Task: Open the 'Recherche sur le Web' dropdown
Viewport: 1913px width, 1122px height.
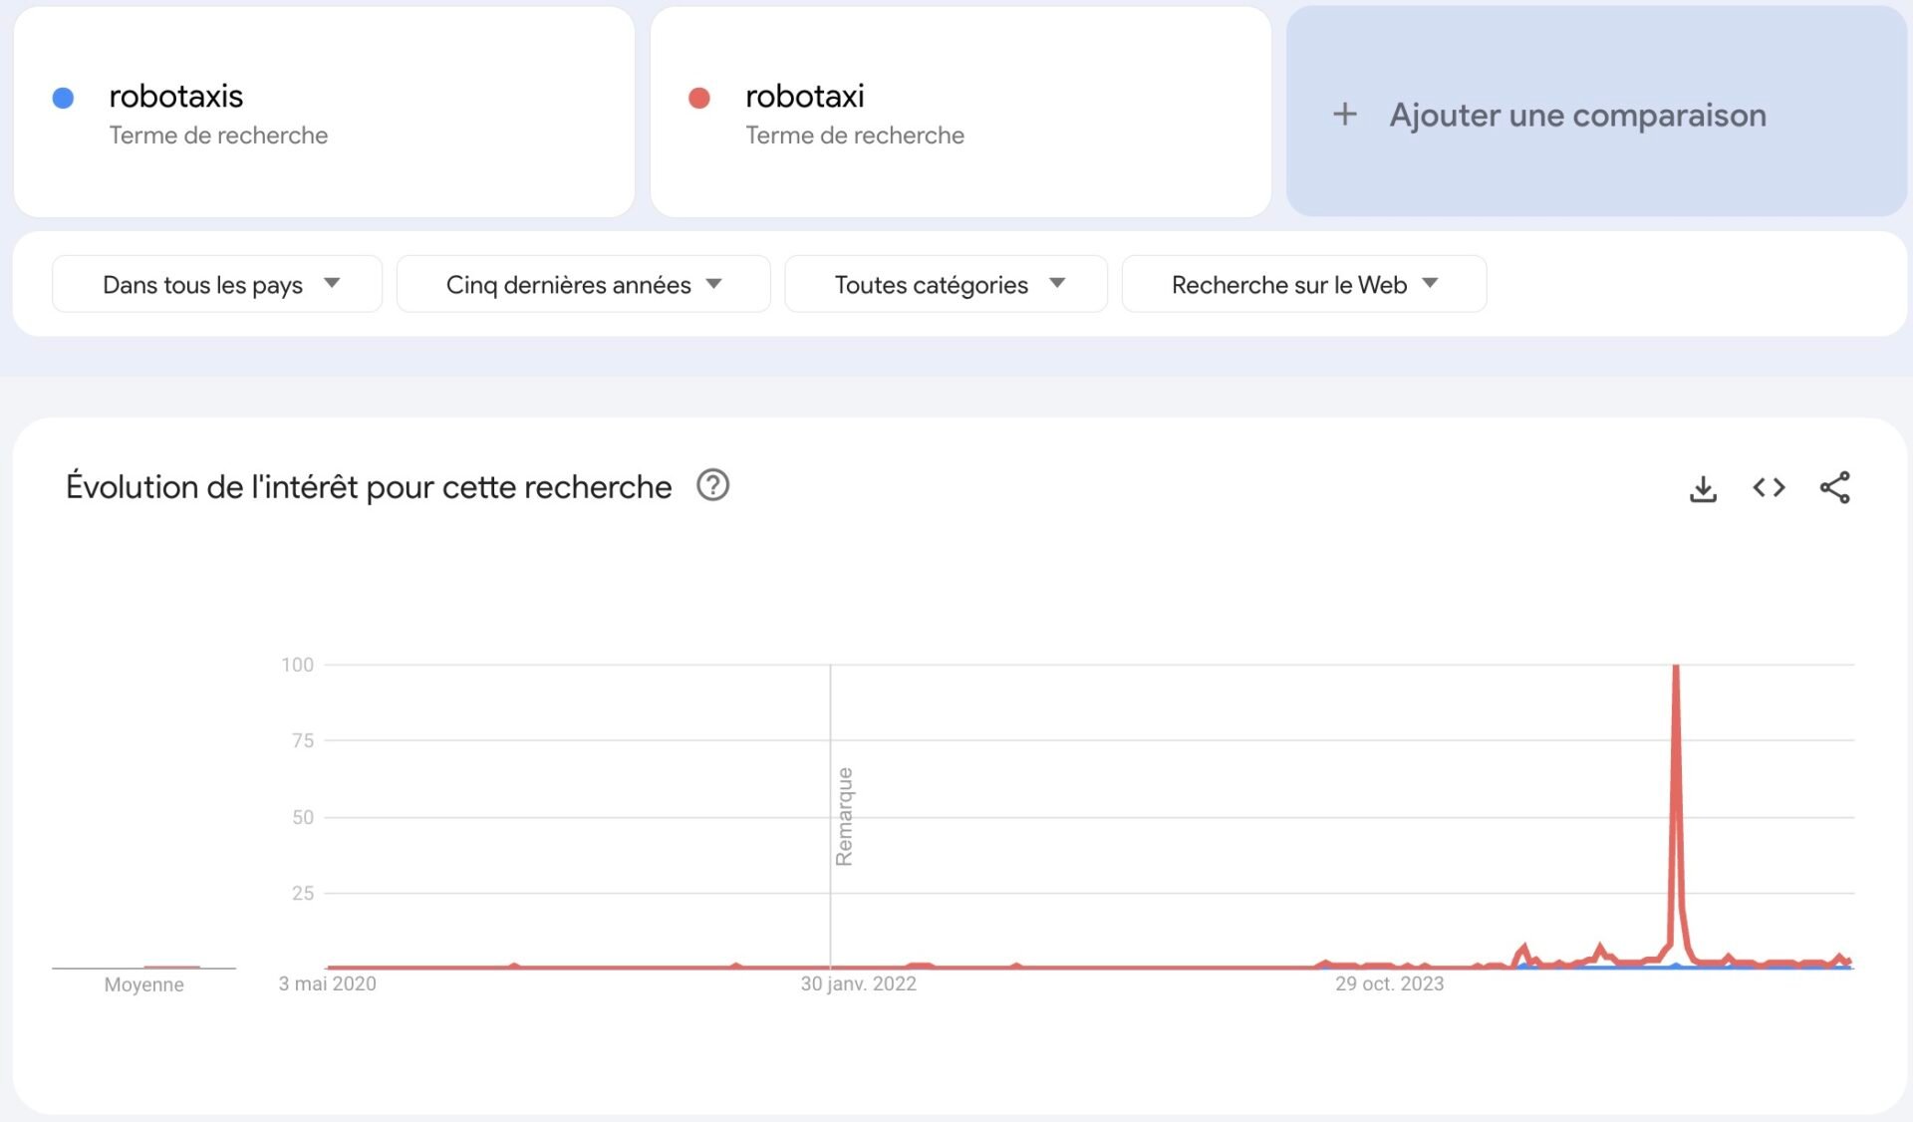Action: [1303, 285]
